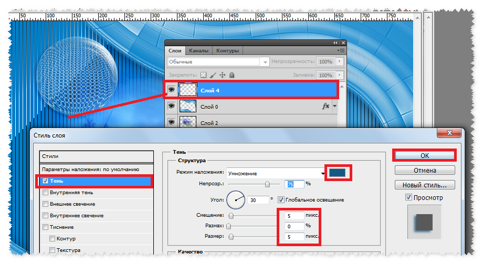Click Смещение value field
Screen dimensions: 483x264
click(294, 216)
